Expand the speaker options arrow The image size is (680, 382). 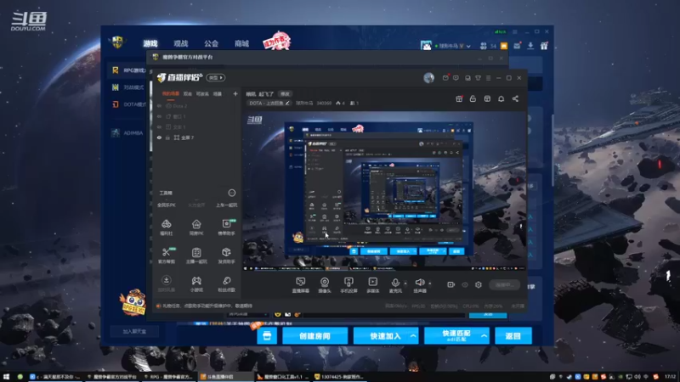[430, 284]
